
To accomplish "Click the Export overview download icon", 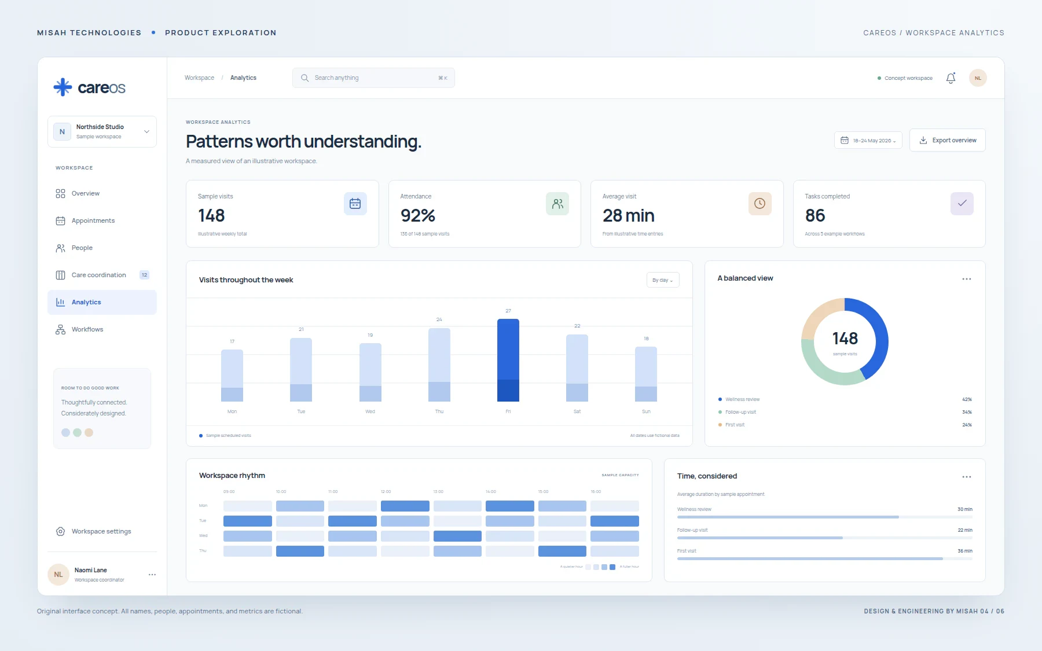I will click(923, 140).
